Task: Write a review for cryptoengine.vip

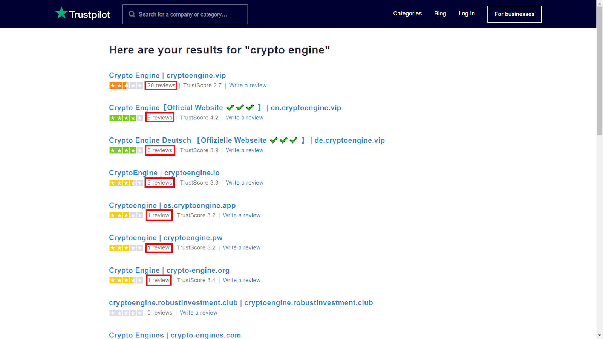Action: [248, 86]
